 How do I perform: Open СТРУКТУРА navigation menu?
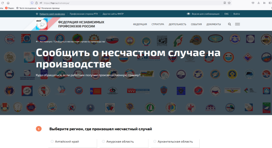tap(158, 25)
